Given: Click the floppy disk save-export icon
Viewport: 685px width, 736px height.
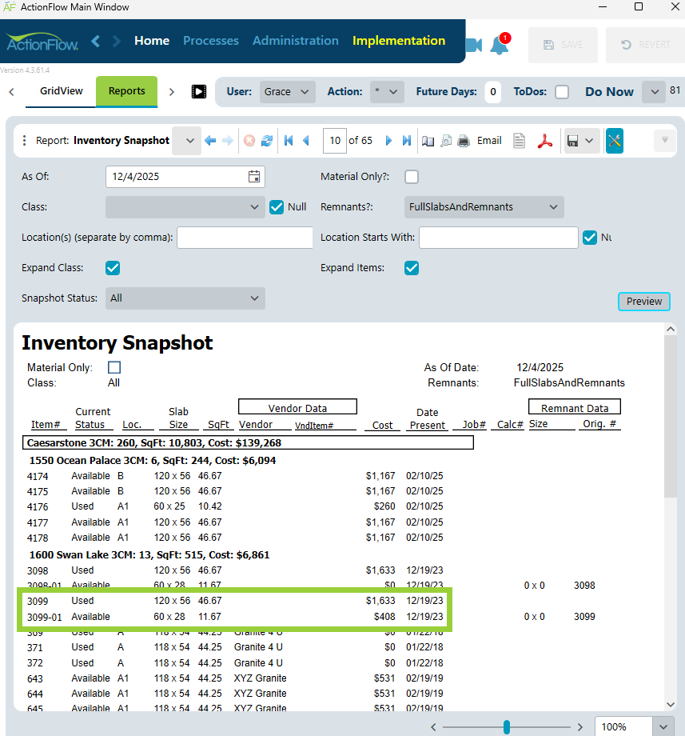Looking at the screenshot, I should click(572, 141).
